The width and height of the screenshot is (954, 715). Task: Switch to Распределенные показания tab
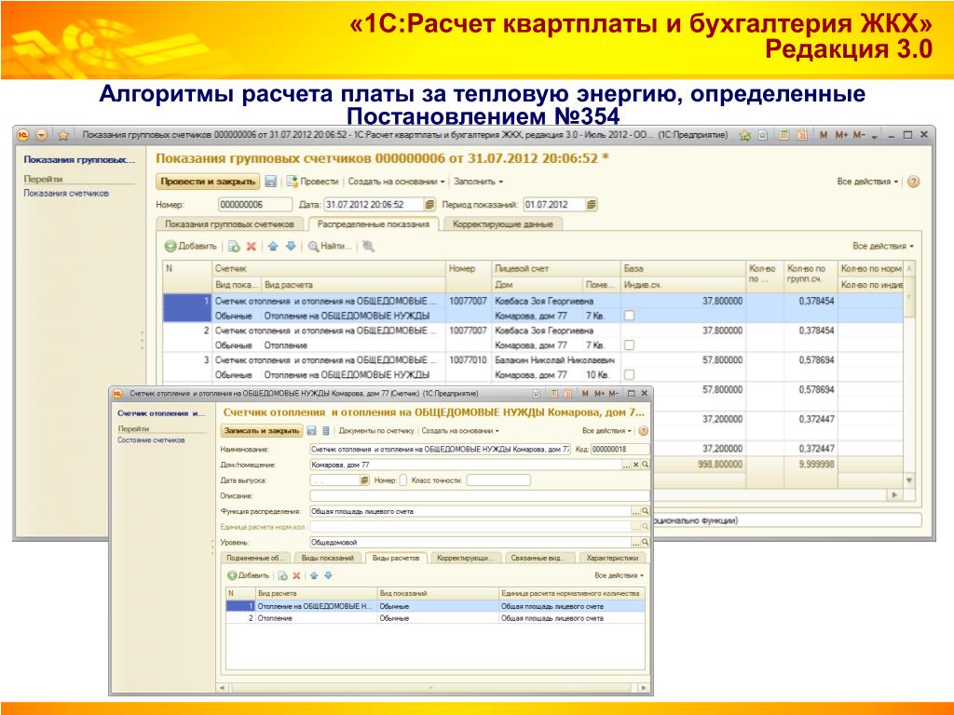point(373,223)
